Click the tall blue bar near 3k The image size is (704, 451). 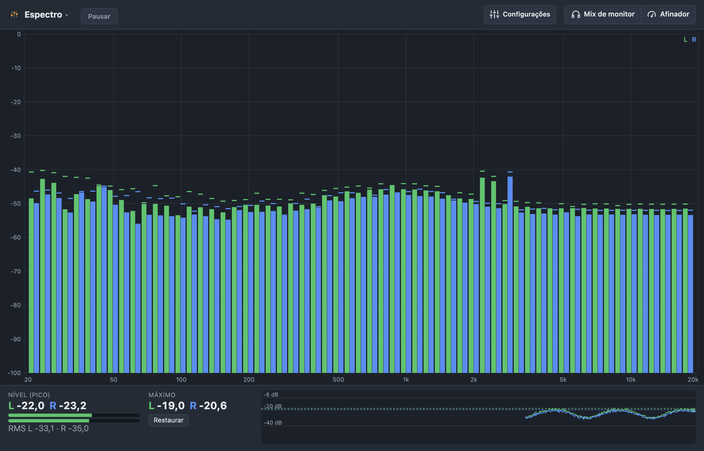[x=510, y=275]
